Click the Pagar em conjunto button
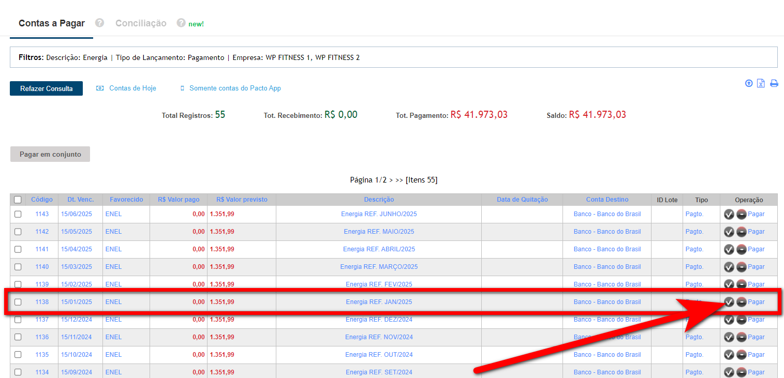This screenshot has height=378, width=784. [50, 154]
